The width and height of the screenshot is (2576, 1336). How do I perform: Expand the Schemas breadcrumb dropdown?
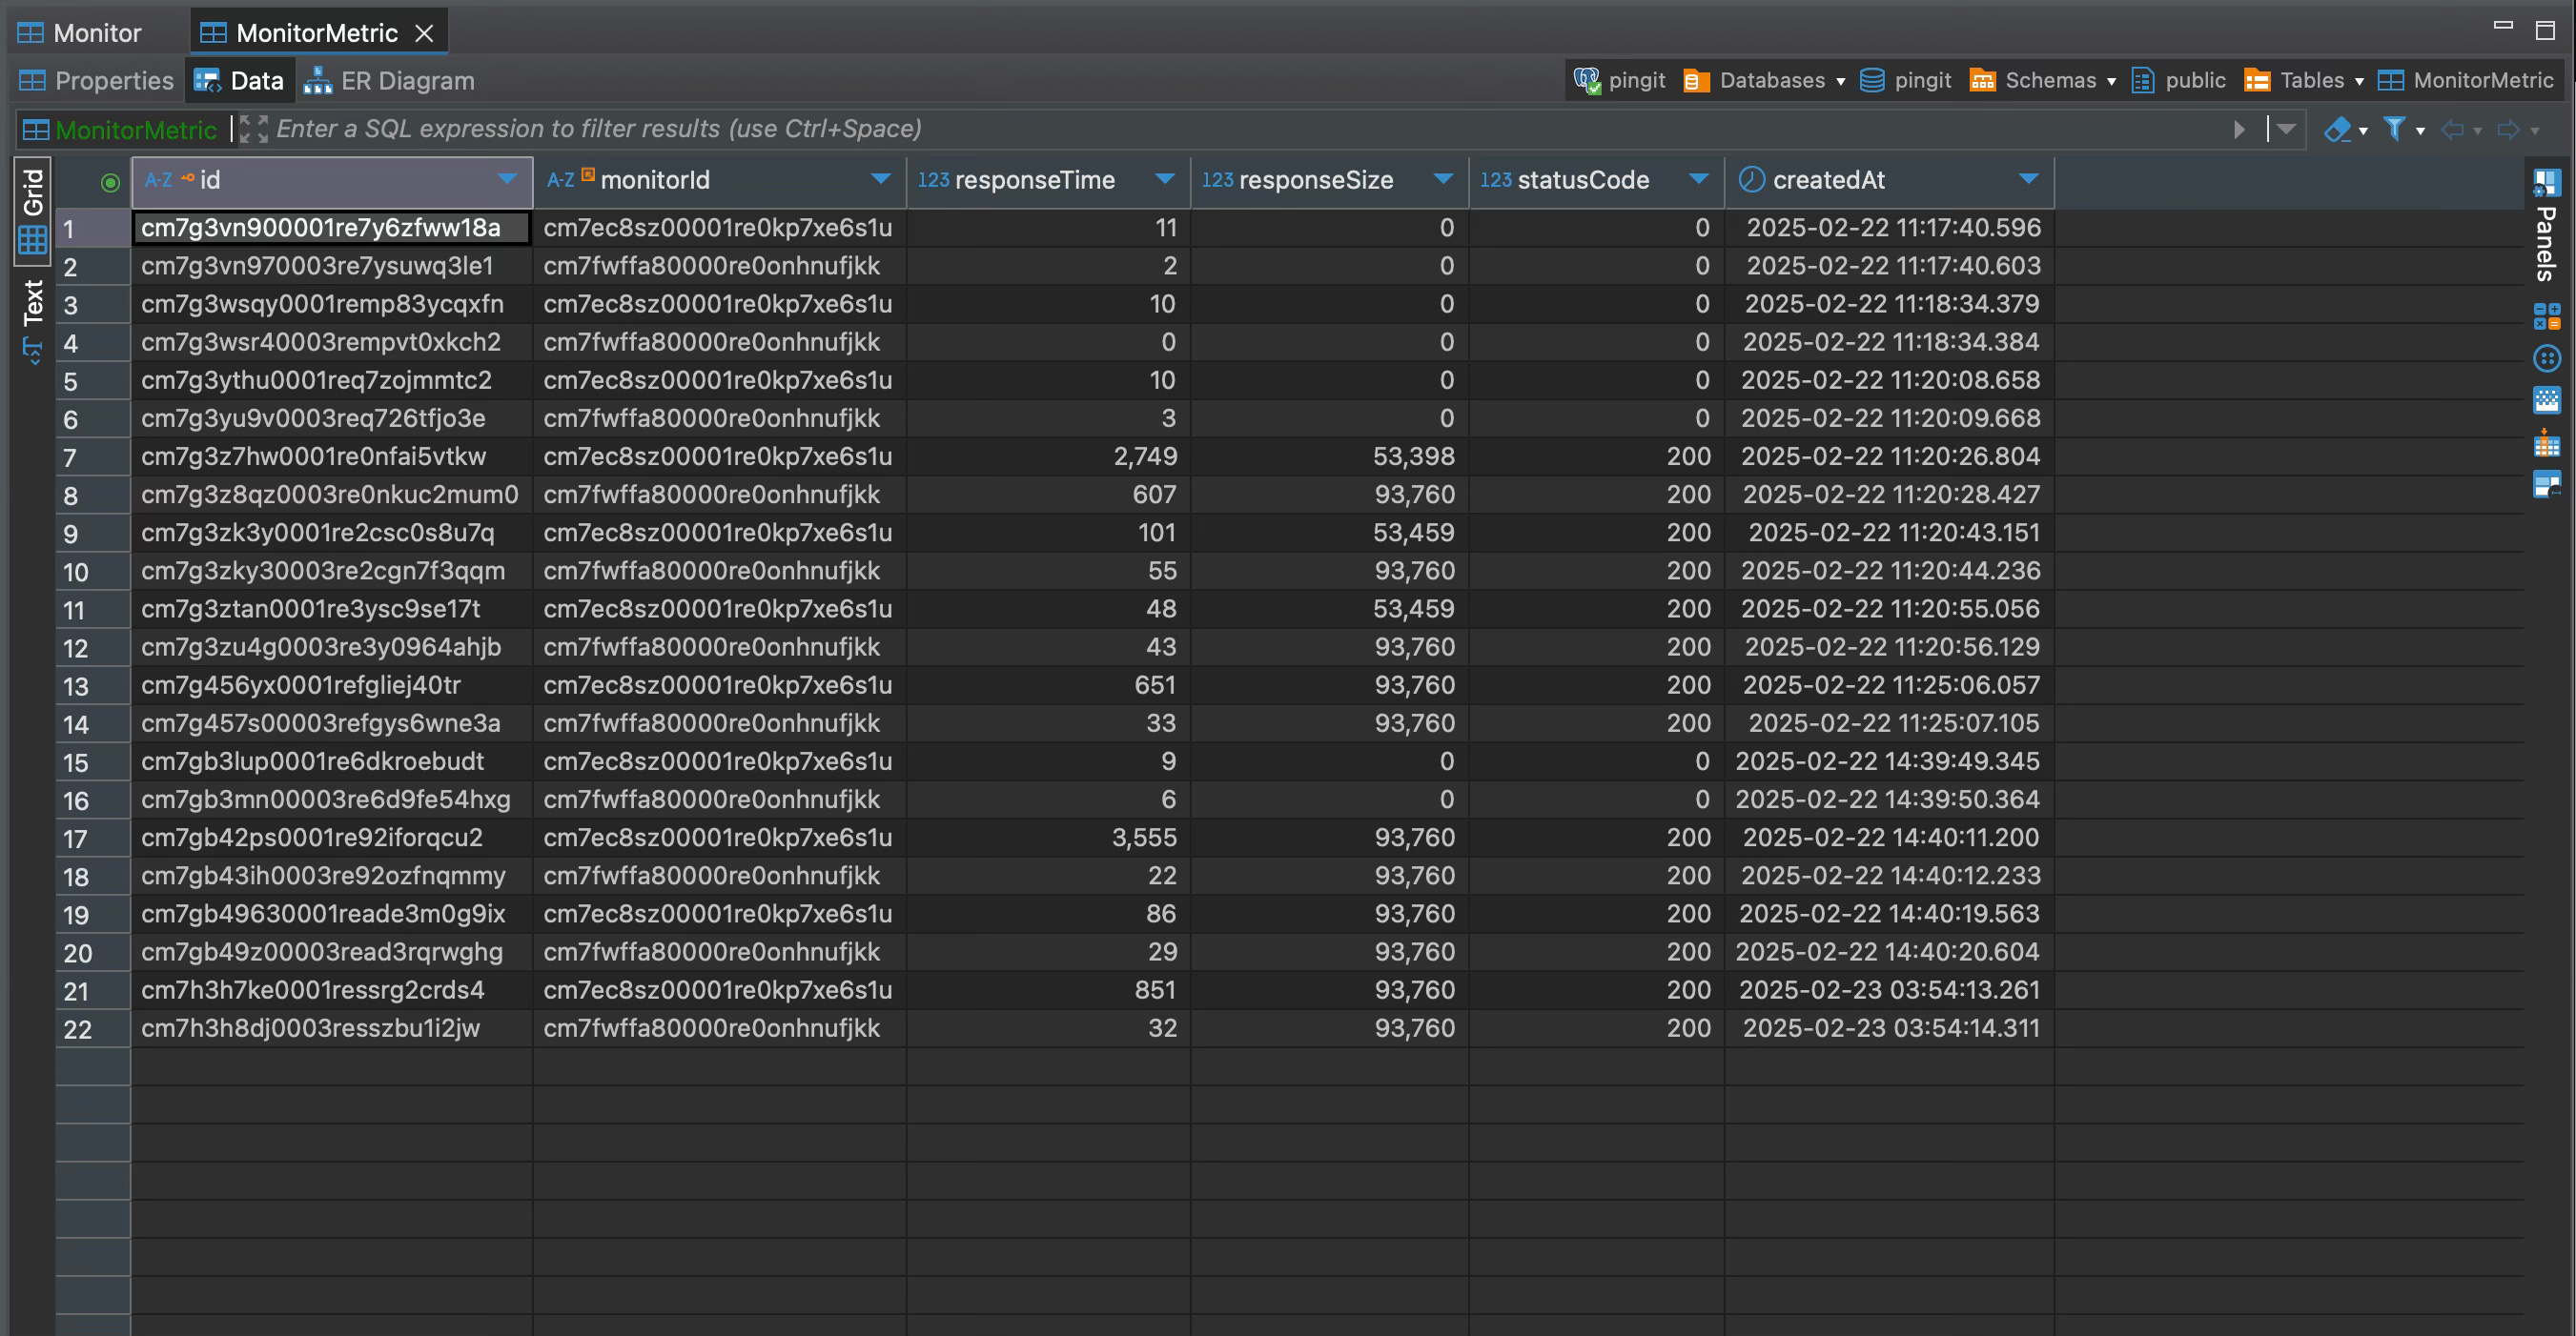pyautogui.click(x=2111, y=82)
